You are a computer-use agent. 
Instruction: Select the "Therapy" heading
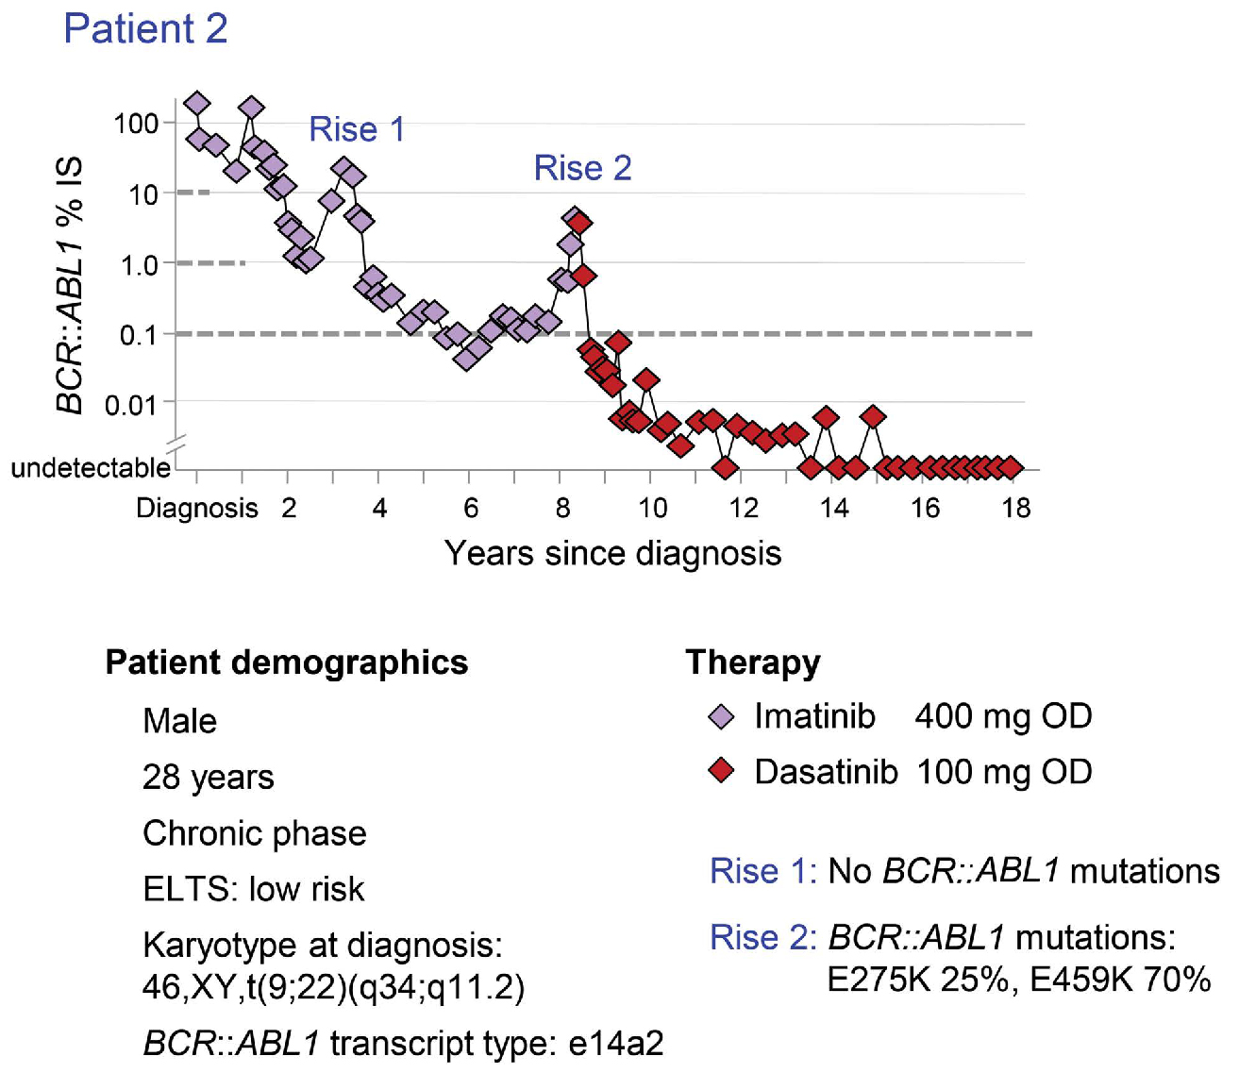752,662
